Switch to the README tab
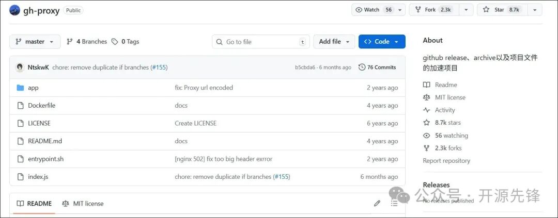 point(35,204)
